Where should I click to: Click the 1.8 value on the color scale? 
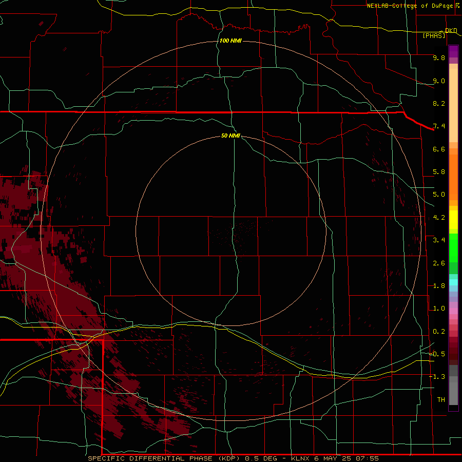pos(439,286)
